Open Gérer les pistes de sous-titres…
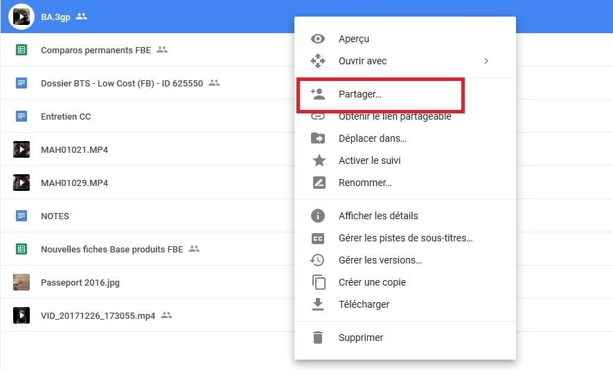This screenshot has width=613, height=370. click(405, 238)
